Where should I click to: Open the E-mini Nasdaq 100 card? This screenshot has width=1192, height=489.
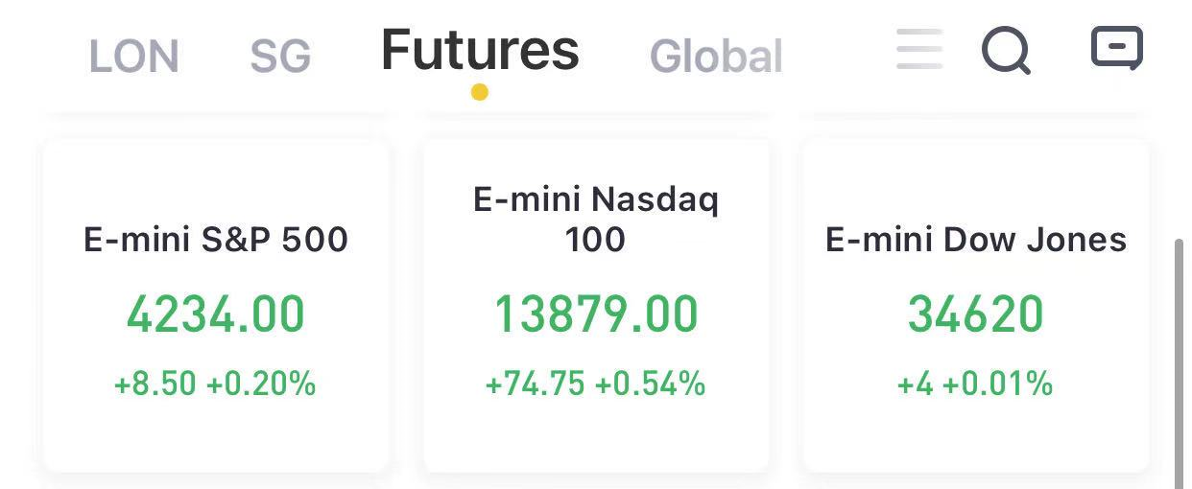tap(596, 305)
